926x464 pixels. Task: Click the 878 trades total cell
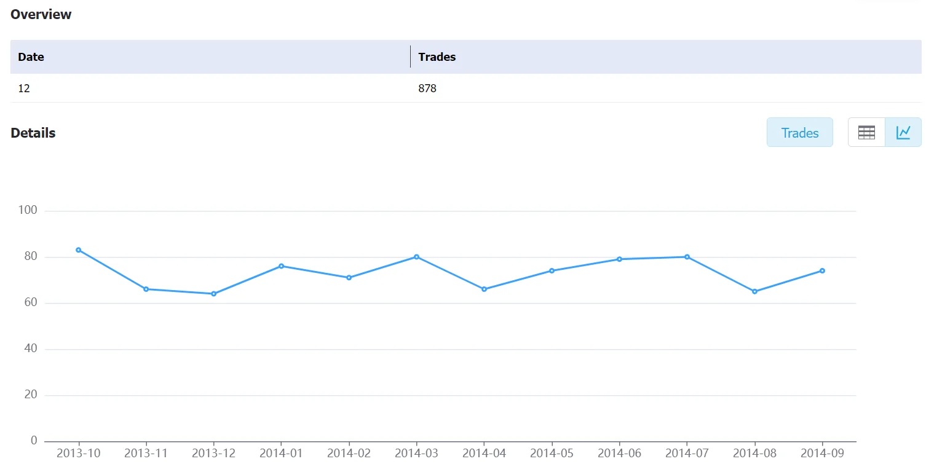667,88
